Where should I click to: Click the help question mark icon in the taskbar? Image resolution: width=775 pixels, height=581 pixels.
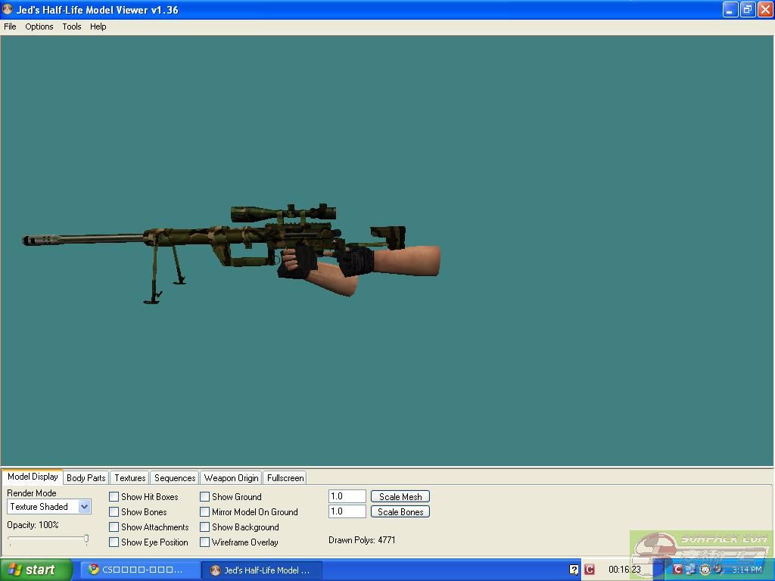pyautogui.click(x=574, y=570)
